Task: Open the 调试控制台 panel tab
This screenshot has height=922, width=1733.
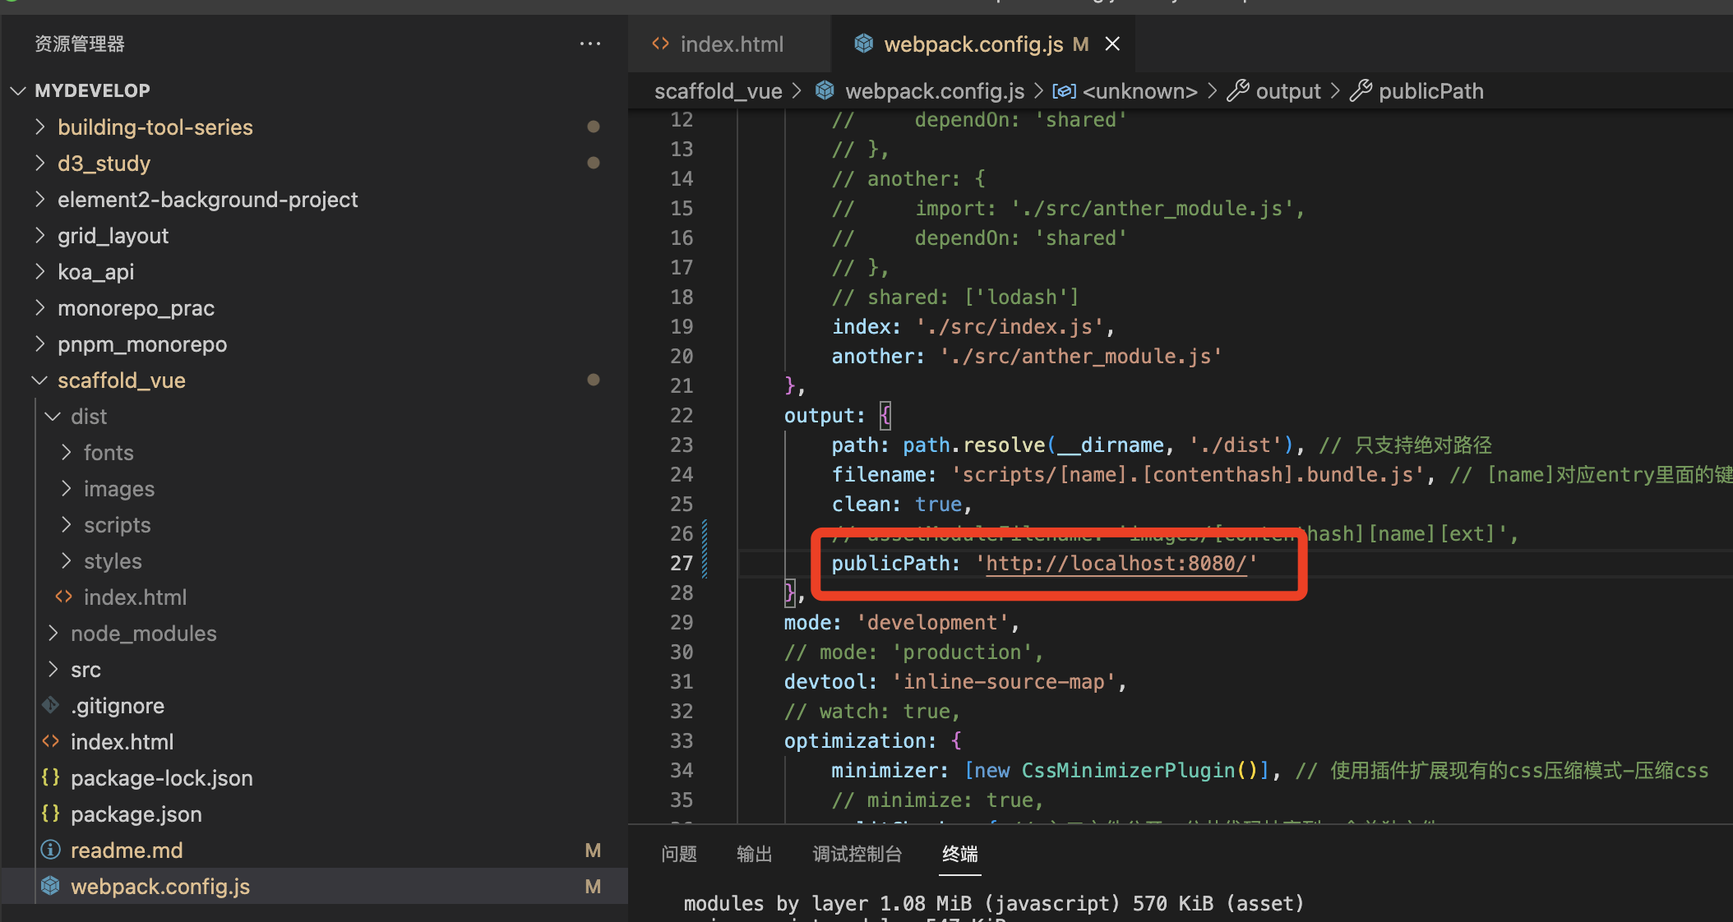Action: [857, 854]
